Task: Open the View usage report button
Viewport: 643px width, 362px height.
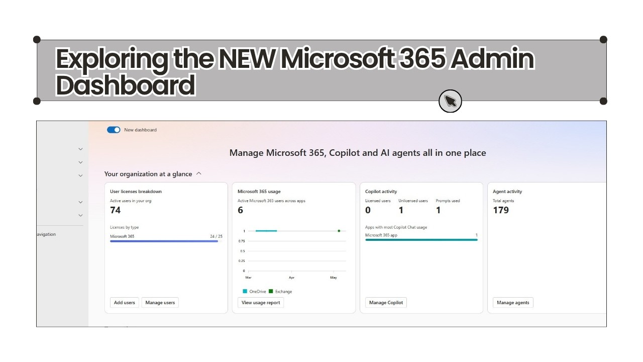Action: (x=261, y=302)
